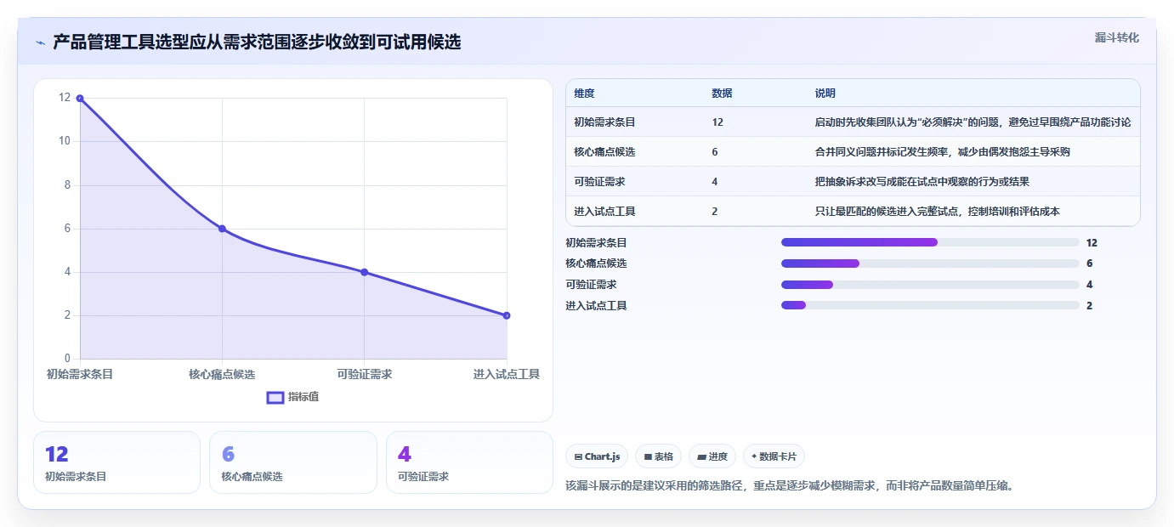Click the 维度 column header
The width and height of the screenshot is (1174, 527).
click(584, 93)
